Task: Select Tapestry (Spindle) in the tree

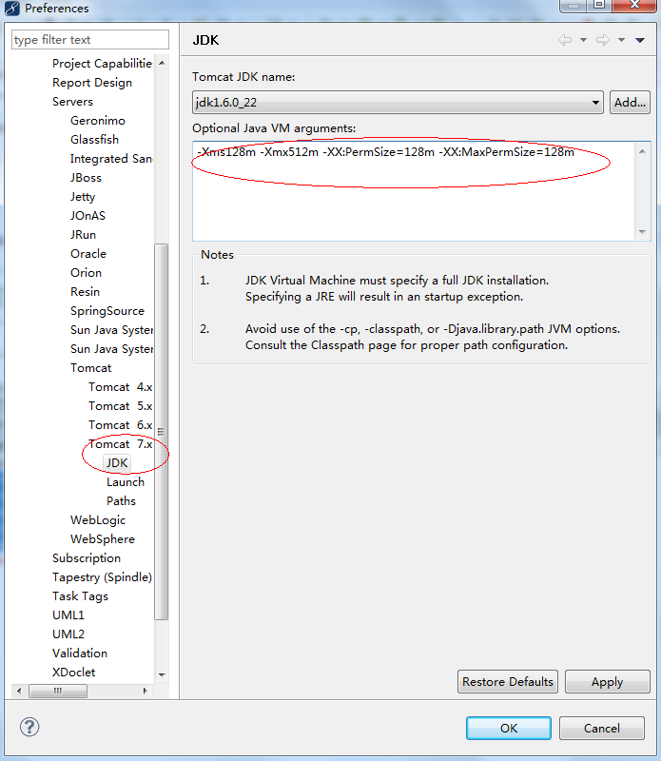Action: point(102,577)
